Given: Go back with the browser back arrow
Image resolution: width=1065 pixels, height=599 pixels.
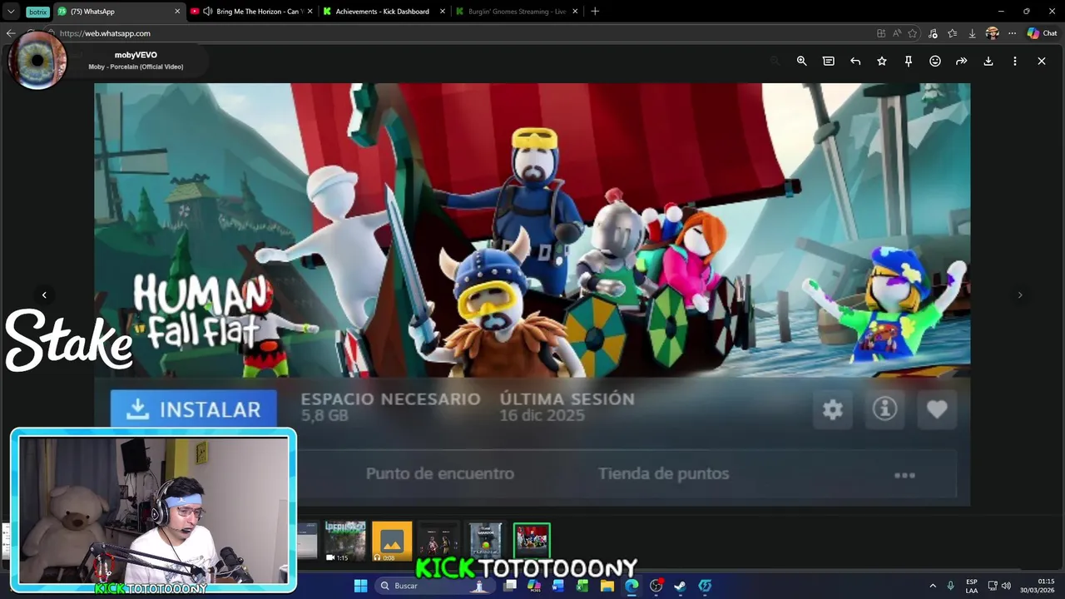Looking at the screenshot, I should pyautogui.click(x=10, y=33).
